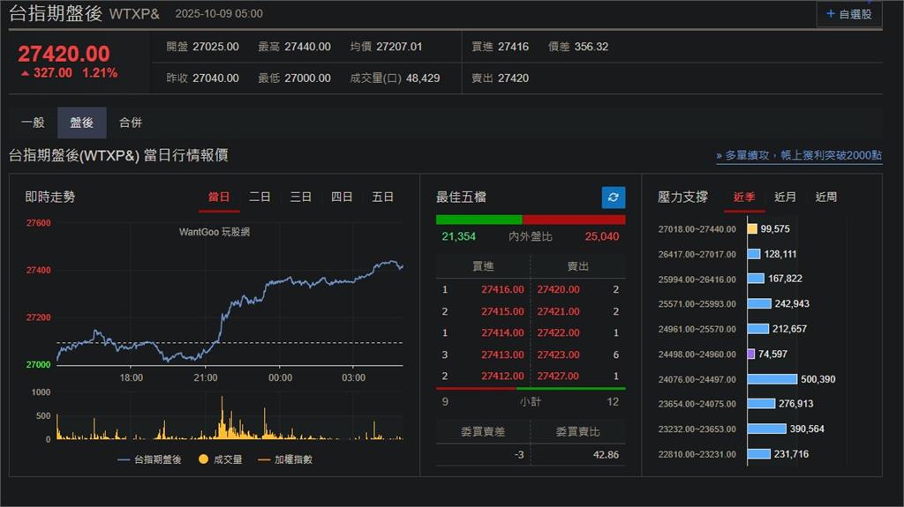904x507 pixels.
Task: Select 當日 chart range
Action: [x=219, y=198]
